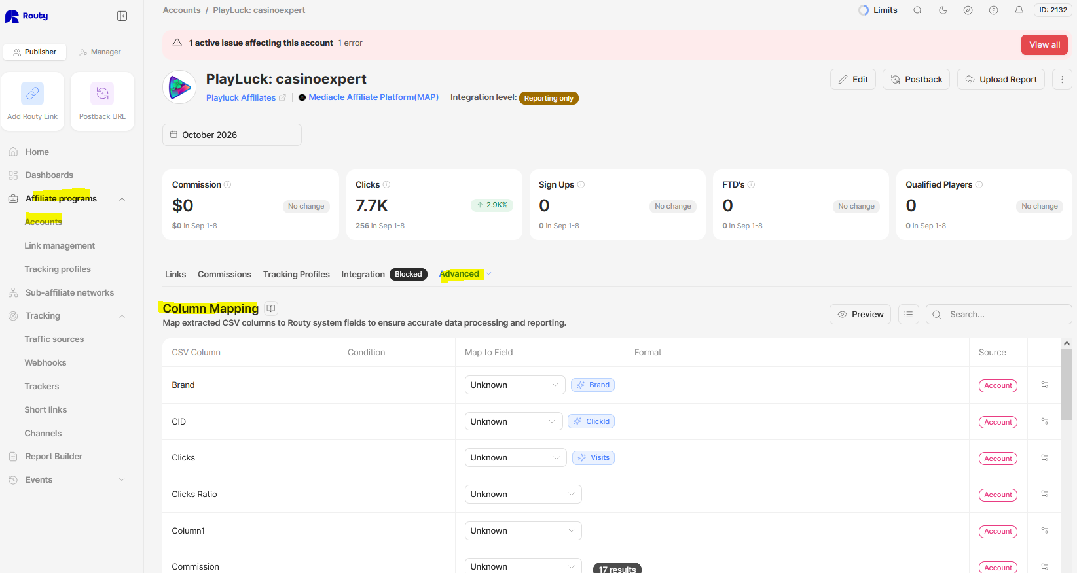This screenshot has width=1077, height=573.
Task: Open the Playluck Affiliates link
Action: (246, 97)
